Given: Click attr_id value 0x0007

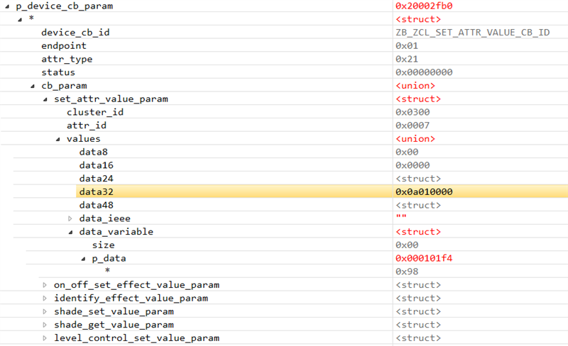Looking at the screenshot, I should tap(413, 125).
